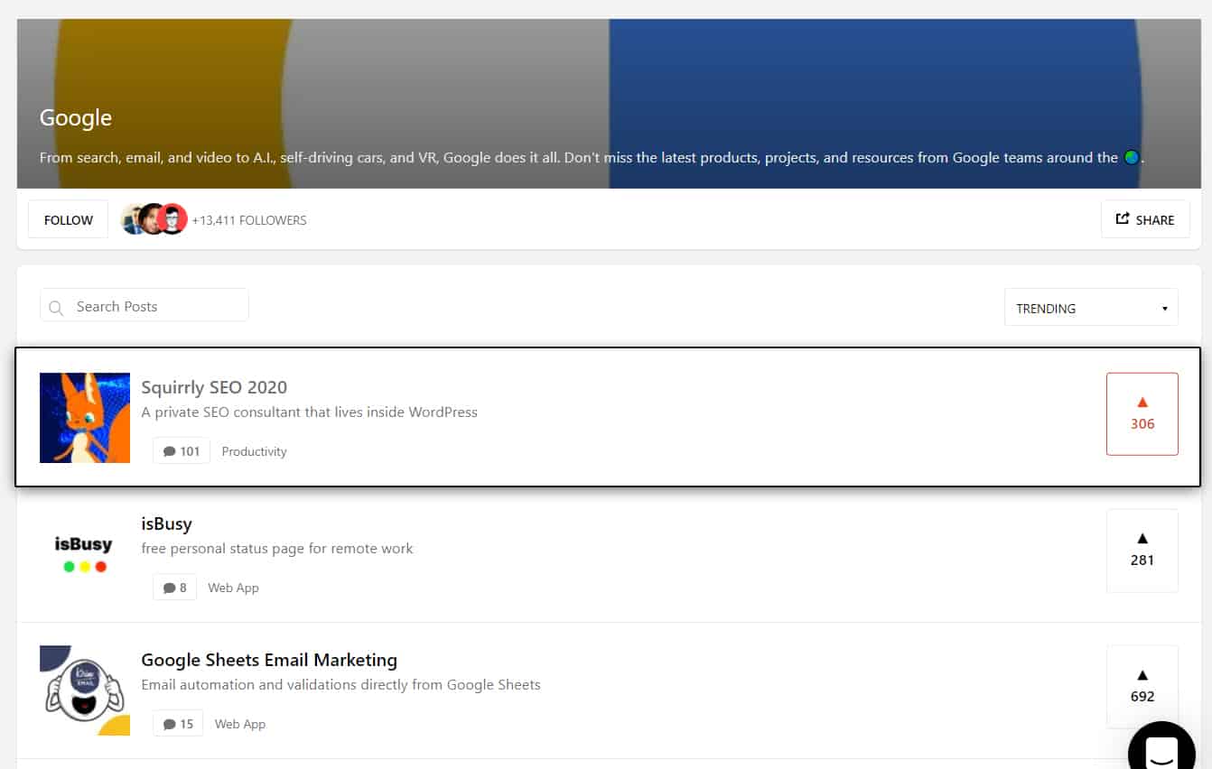Select the Web App tag under isBusy
1212x769 pixels.
click(x=233, y=588)
